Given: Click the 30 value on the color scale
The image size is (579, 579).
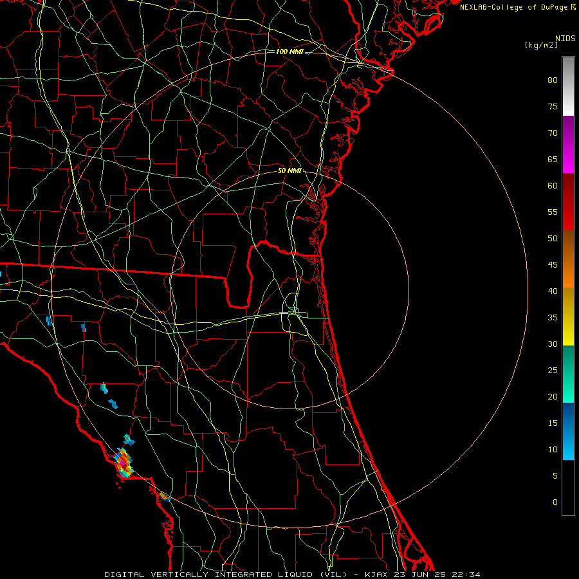Looking at the screenshot, I should tap(553, 344).
